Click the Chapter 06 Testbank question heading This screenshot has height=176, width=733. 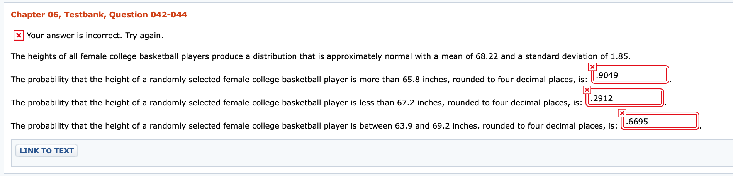pyautogui.click(x=99, y=15)
